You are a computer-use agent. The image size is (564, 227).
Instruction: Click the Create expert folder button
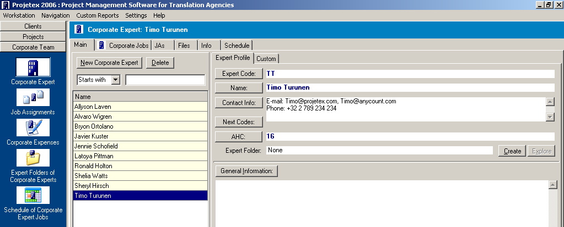click(x=512, y=151)
